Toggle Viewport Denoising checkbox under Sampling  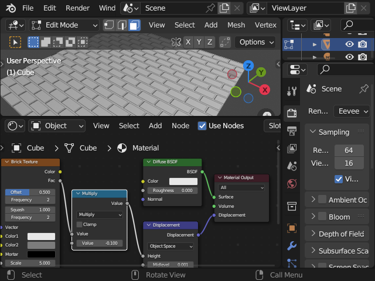[339, 179]
